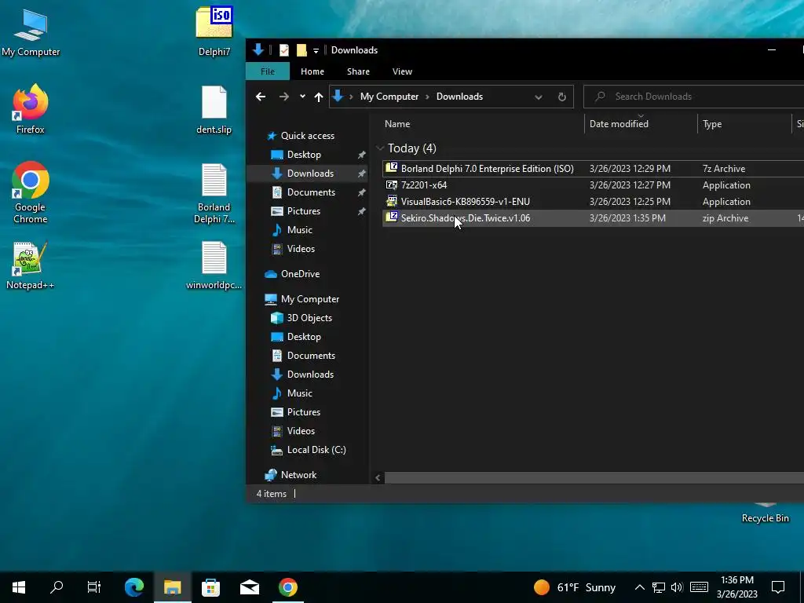Image resolution: width=804 pixels, height=603 pixels.
Task: Click New Folder icon in Explorer title bar
Action: click(301, 50)
